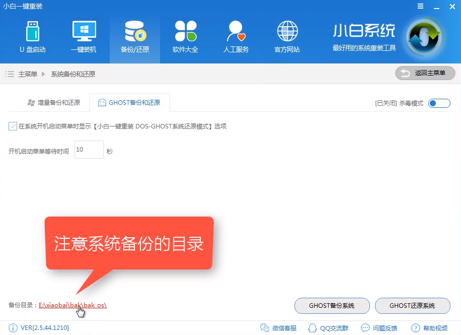Viewport: 461px width, 335px height.
Task: Open backup directory link E:\xiaobai\bak\bak_os\
Action: click(x=72, y=305)
